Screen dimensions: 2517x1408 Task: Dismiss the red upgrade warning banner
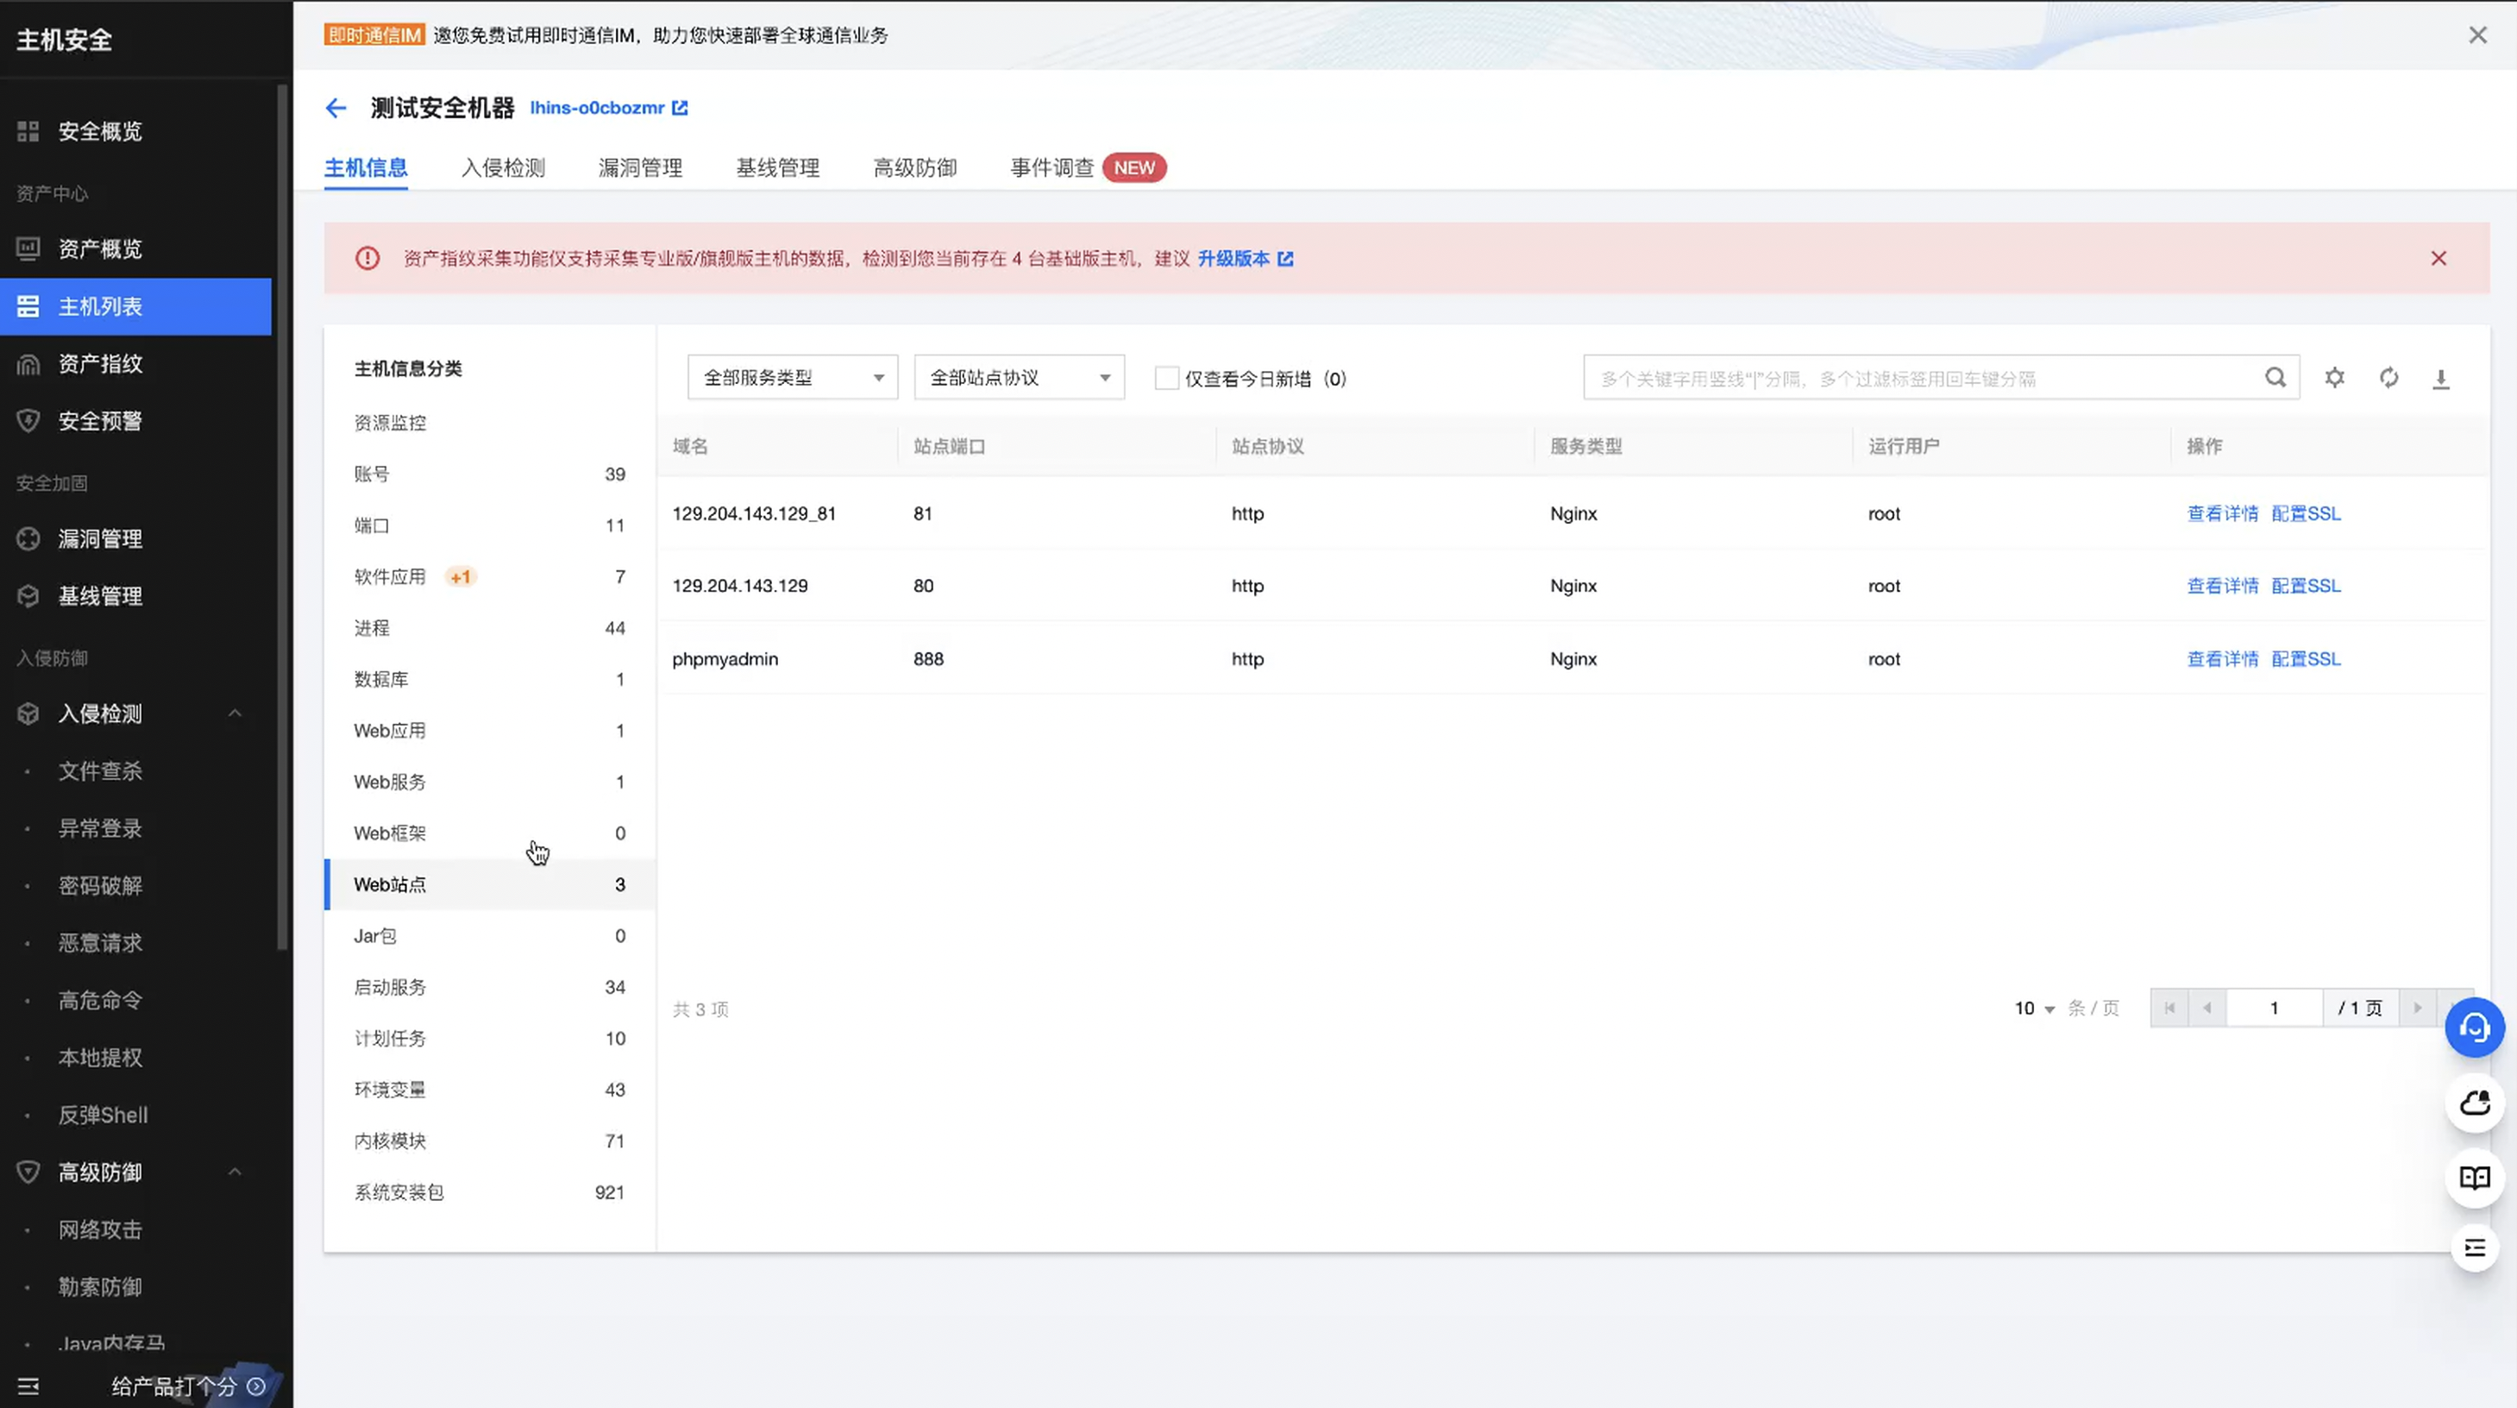(2439, 259)
